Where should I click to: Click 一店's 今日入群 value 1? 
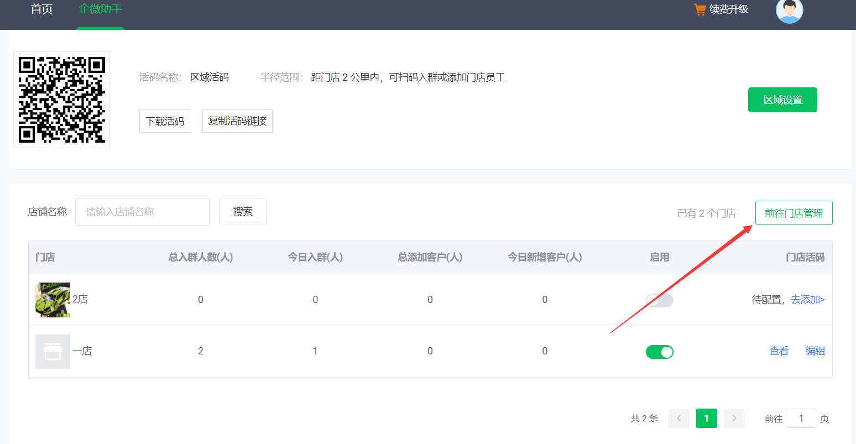[x=315, y=351]
